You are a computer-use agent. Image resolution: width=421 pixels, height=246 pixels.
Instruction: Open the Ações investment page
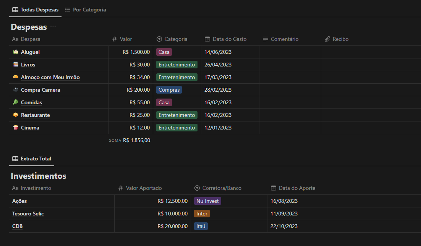tap(19, 201)
